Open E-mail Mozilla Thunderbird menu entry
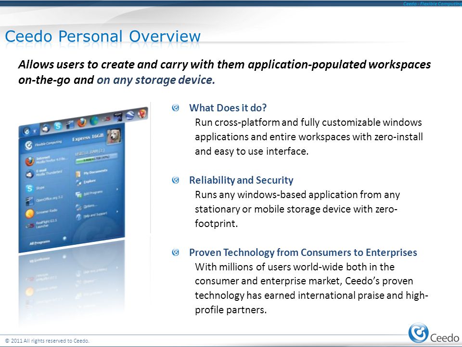This screenshot has height=347, width=462. tap(44, 173)
